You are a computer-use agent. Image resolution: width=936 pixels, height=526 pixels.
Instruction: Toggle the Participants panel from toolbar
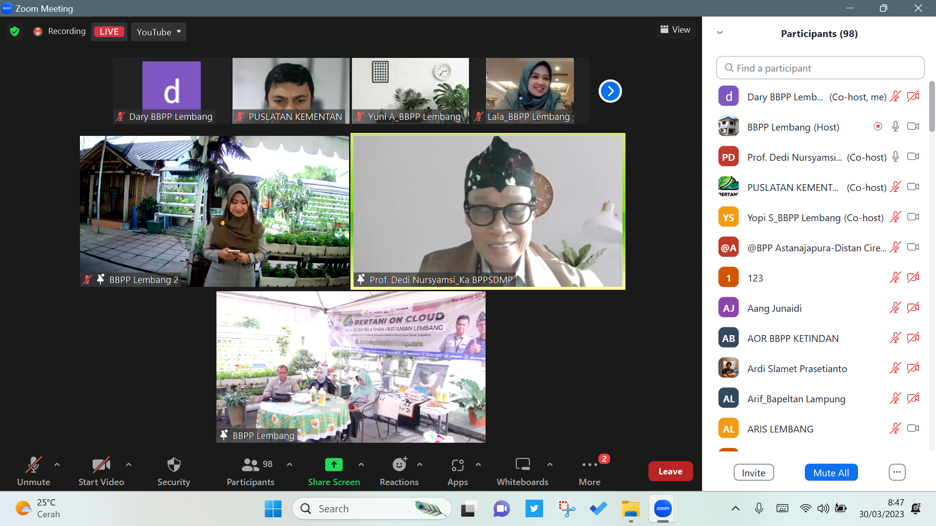(251, 465)
